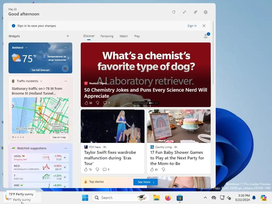Open Temperatures to drop tomorrow chevron

pyautogui.click(x=68, y=58)
